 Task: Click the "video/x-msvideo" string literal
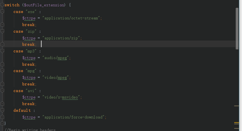62,97
